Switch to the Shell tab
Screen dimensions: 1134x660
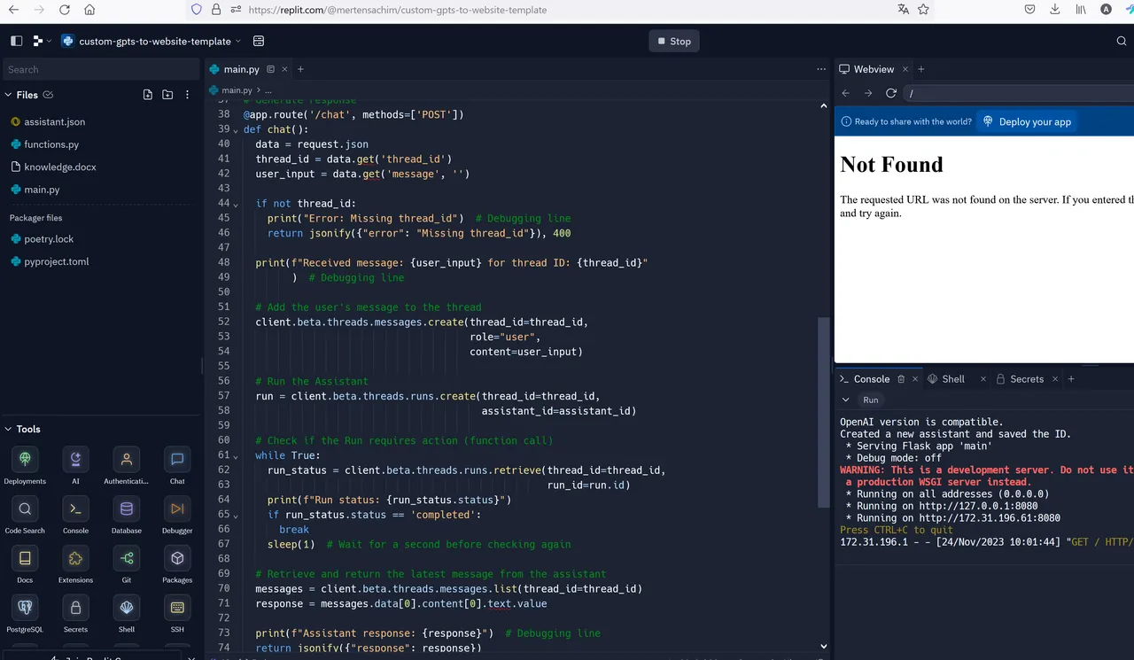pos(945,379)
